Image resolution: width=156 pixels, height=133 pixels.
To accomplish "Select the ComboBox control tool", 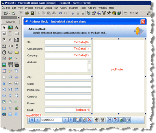I will click(x=16, y=40).
